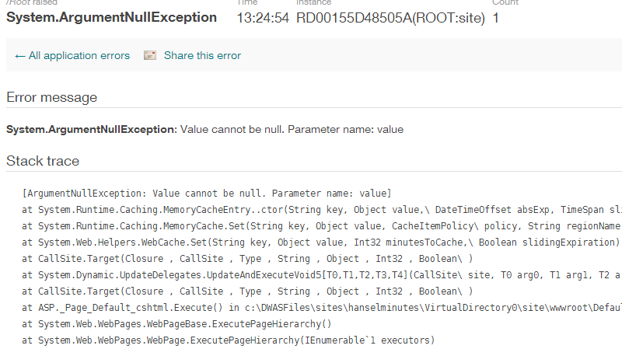Image resolution: width=622 pixels, height=349 pixels.
Task: Click the first CallSite.Target stack trace line
Action: coord(247,259)
